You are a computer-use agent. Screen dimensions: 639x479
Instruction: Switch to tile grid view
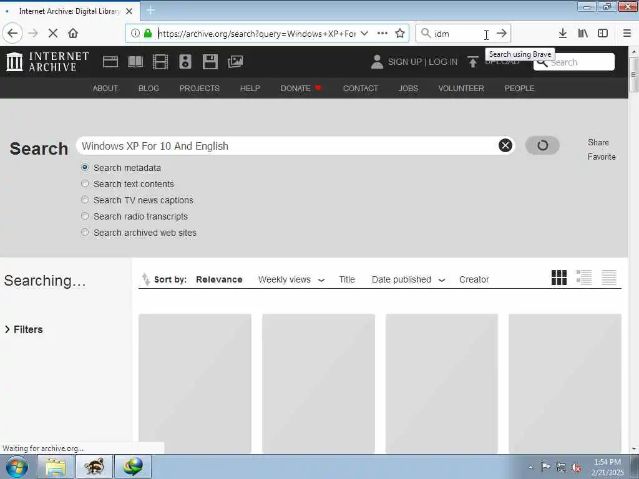559,278
